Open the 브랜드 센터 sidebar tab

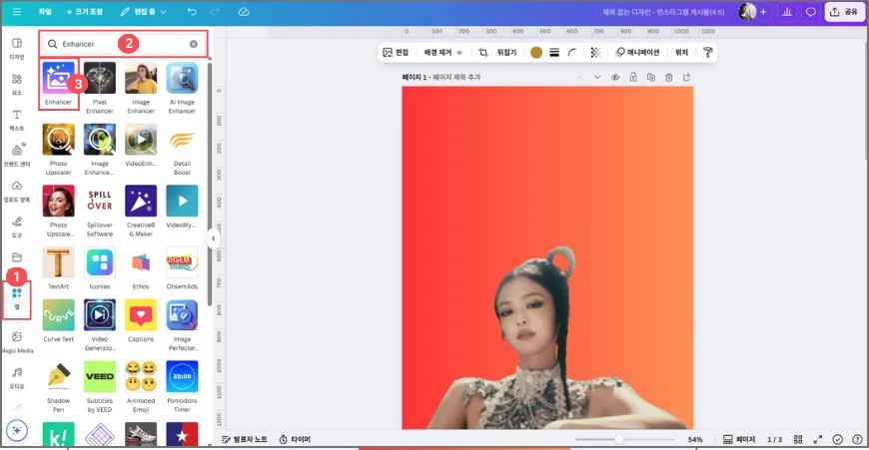(17, 155)
